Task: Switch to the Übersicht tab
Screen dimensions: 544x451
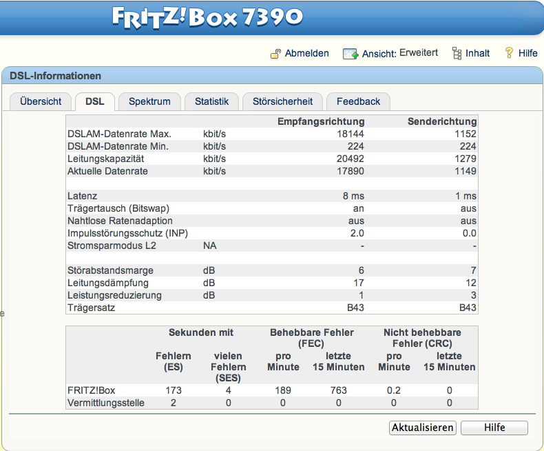Action: tap(41, 101)
